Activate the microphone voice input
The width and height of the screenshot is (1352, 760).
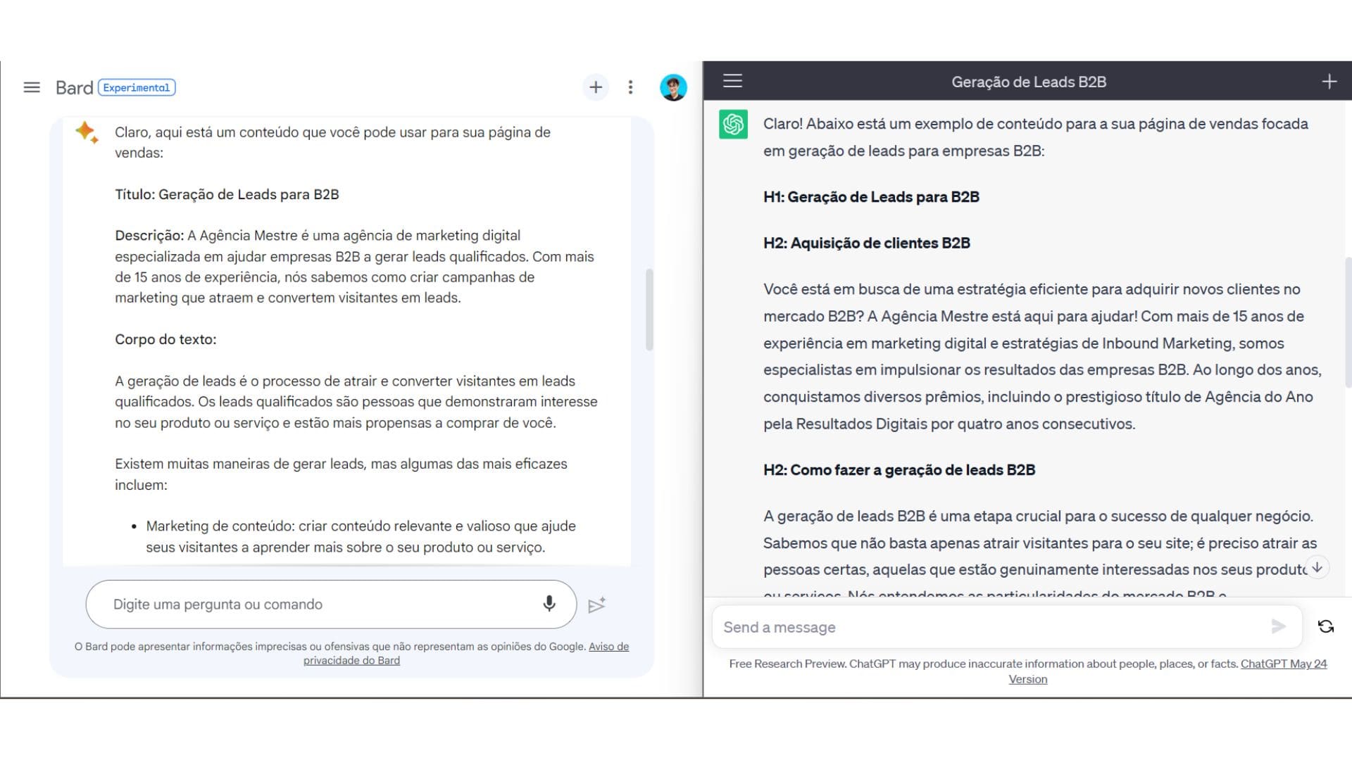point(549,604)
